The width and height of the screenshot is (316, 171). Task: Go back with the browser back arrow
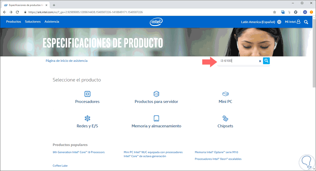(5, 12)
